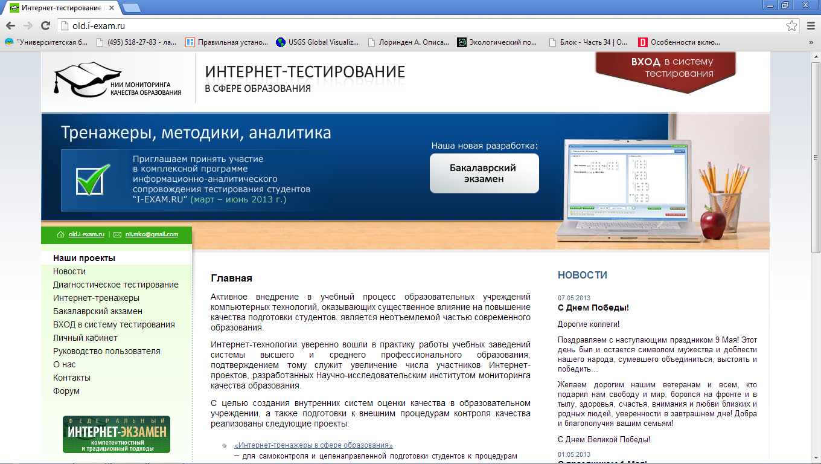Click the home icon beside old.i-exam.ru

tap(60, 234)
